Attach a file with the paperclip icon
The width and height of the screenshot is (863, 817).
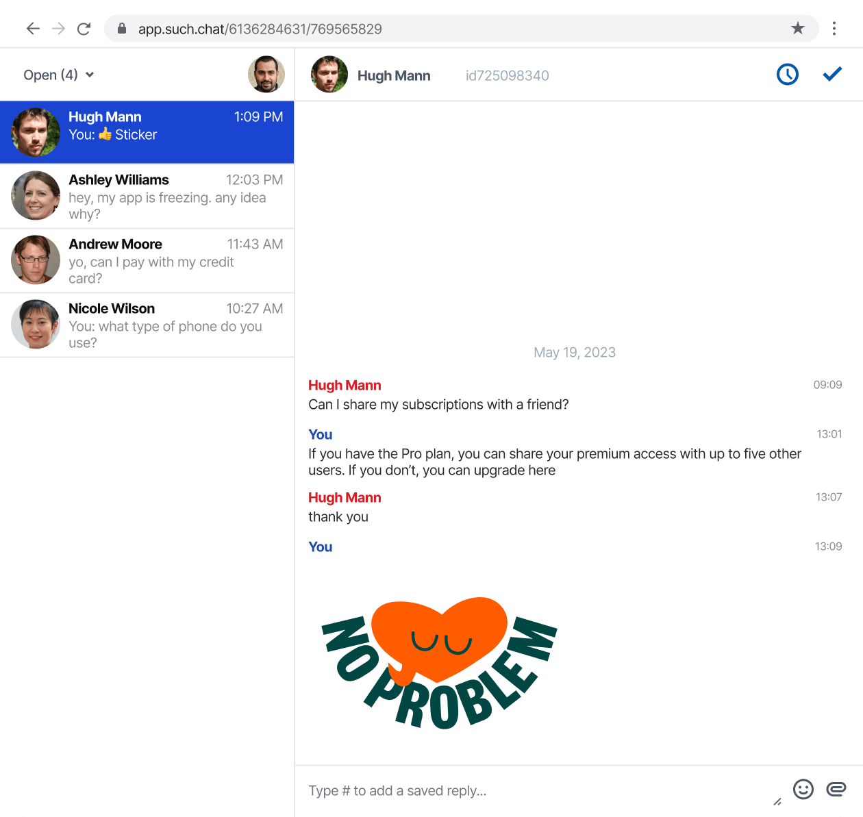point(836,789)
